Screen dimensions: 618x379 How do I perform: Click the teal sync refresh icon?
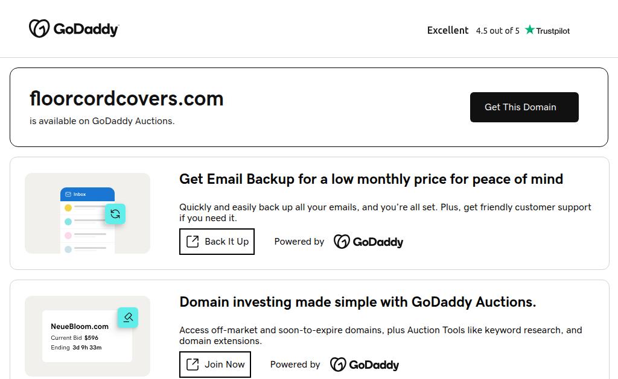[115, 214]
